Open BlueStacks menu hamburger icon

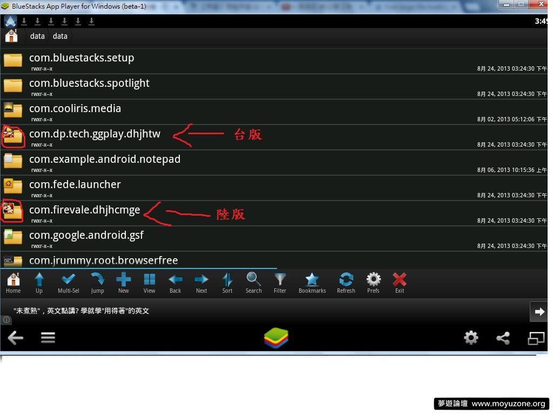click(x=48, y=337)
